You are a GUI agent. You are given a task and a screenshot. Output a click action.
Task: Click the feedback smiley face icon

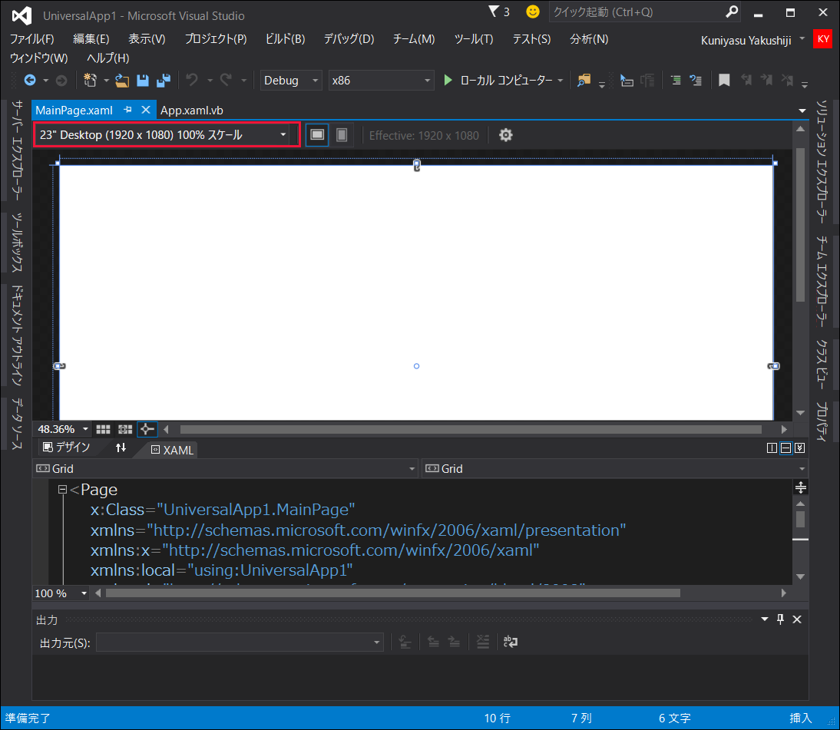[x=533, y=12]
